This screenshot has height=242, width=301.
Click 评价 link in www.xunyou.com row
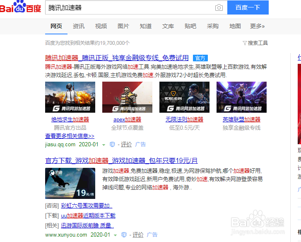coord(138,235)
